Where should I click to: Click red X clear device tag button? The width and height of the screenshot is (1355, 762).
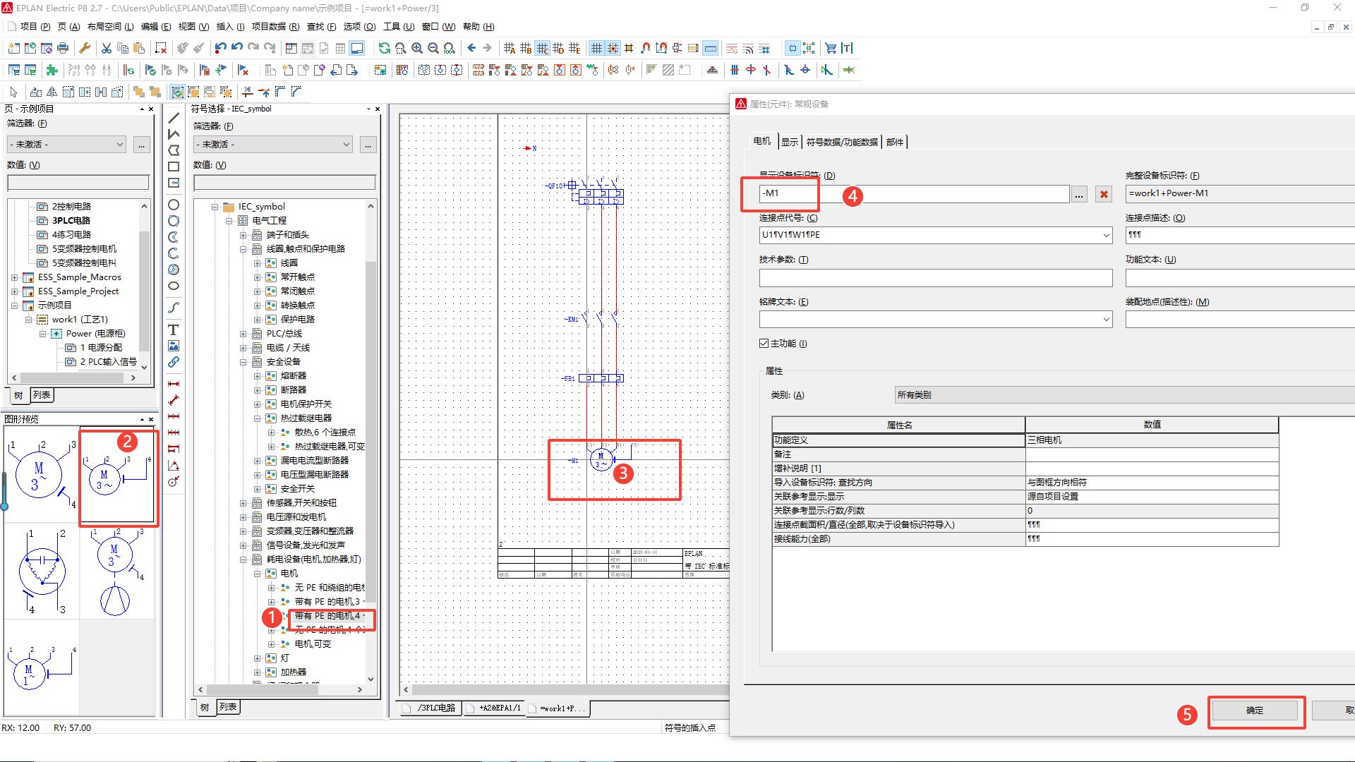pos(1104,194)
